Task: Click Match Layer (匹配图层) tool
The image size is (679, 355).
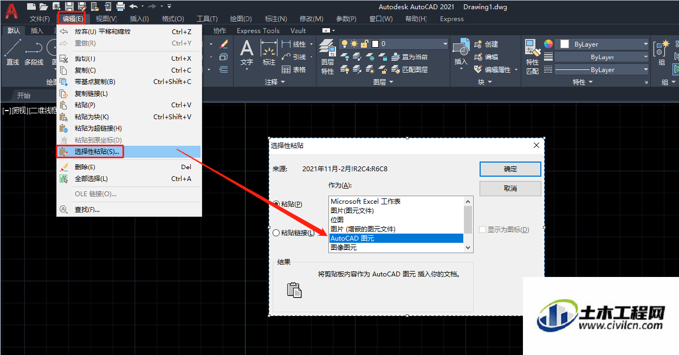Action: (x=409, y=69)
